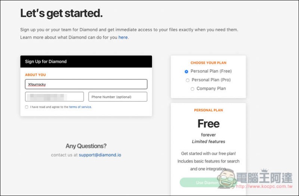Click the CHOOSE YOUR PLAN heading
299x196 pixels.
[209, 63]
